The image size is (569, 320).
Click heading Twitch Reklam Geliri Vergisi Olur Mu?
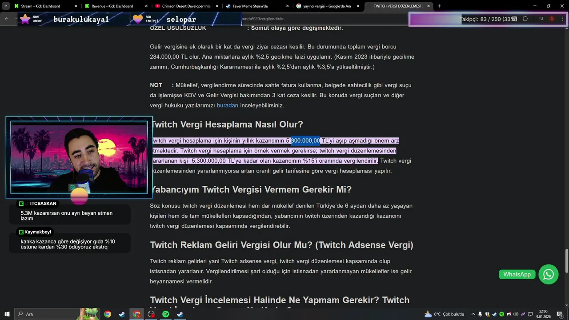[281, 245]
